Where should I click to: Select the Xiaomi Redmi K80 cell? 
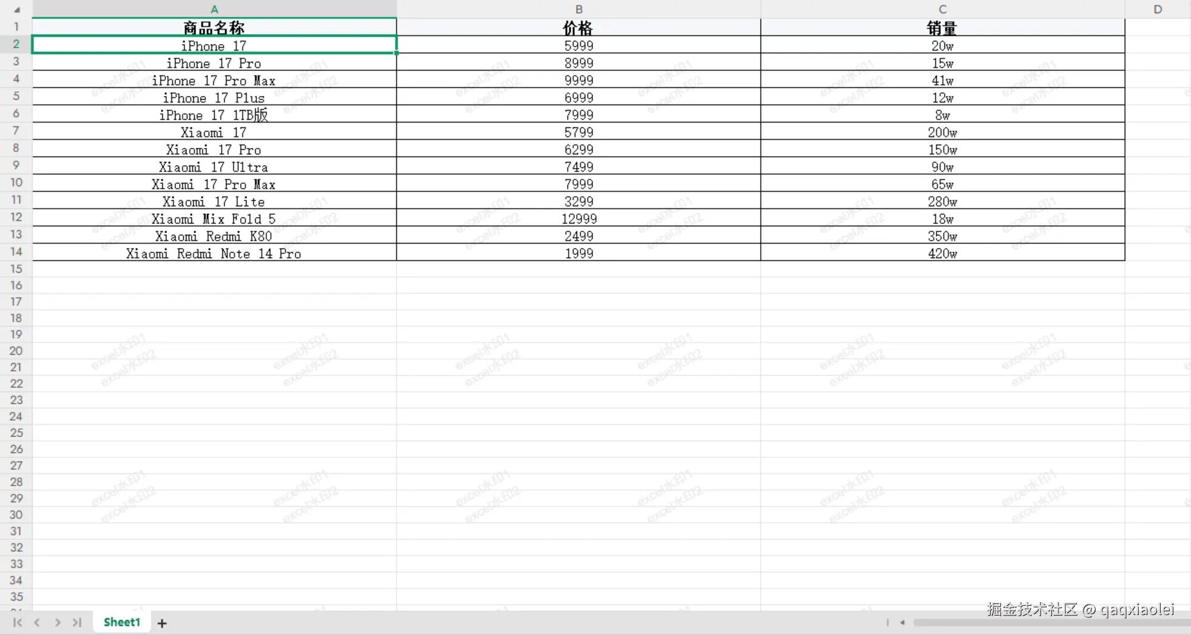coord(214,236)
